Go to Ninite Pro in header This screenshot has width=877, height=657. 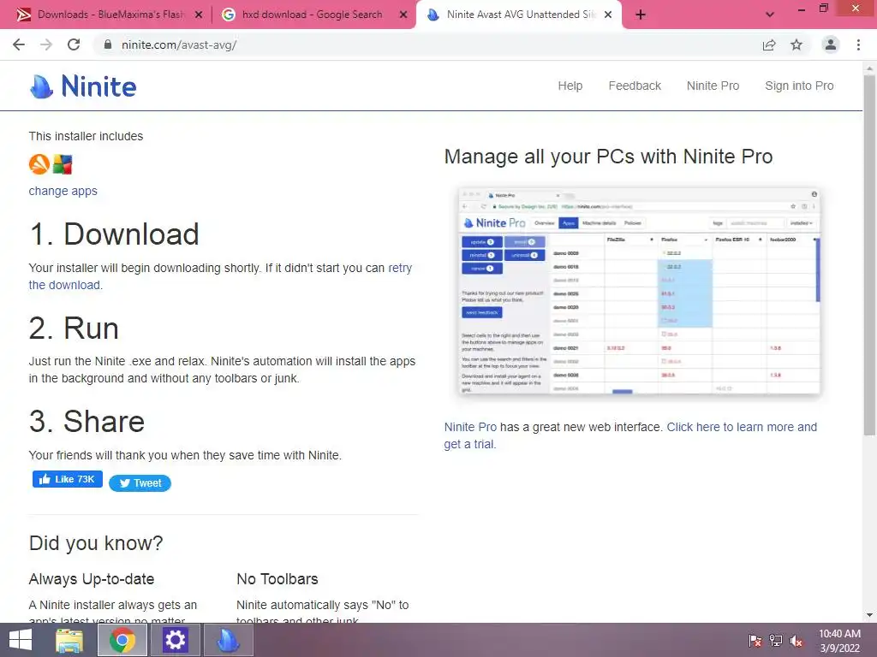click(x=713, y=86)
